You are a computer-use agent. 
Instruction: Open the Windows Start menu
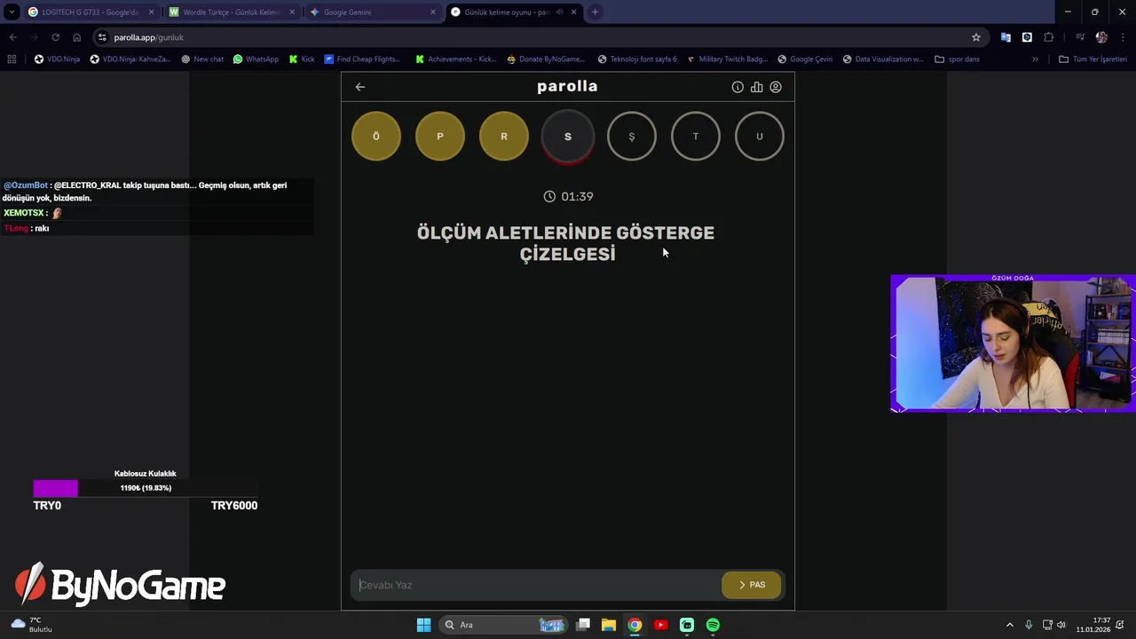point(423,625)
